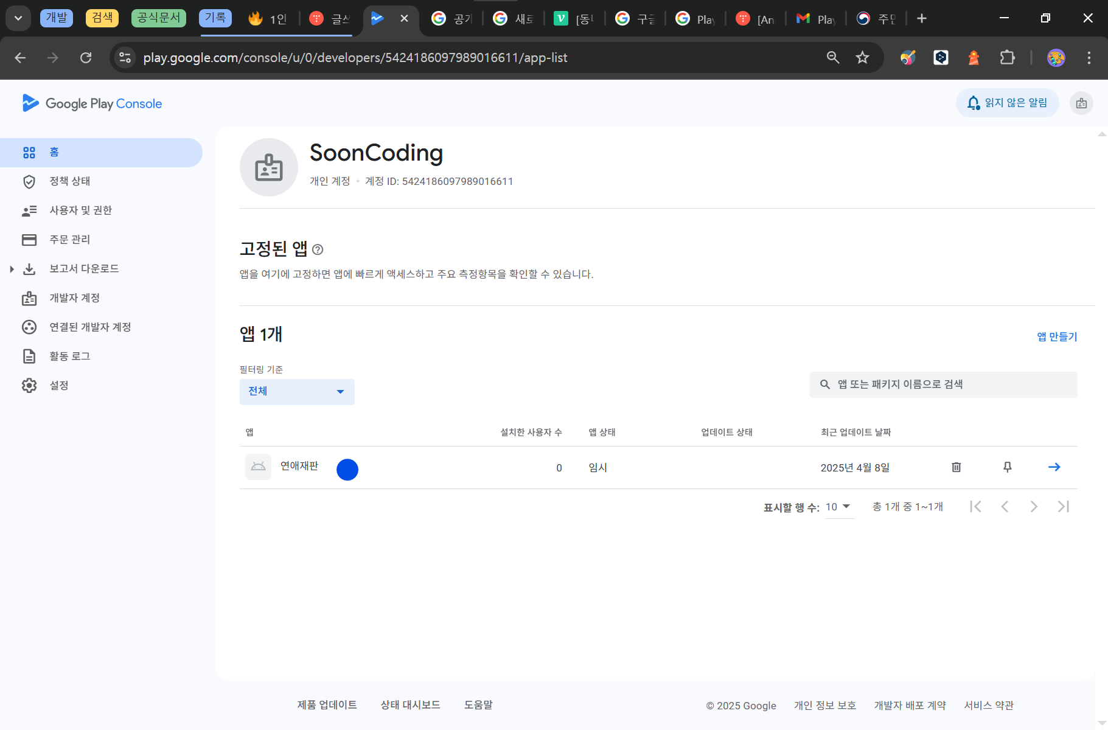The height and width of the screenshot is (730, 1108).
Task: Click the SoonCoding account avatar icon
Action: (269, 167)
